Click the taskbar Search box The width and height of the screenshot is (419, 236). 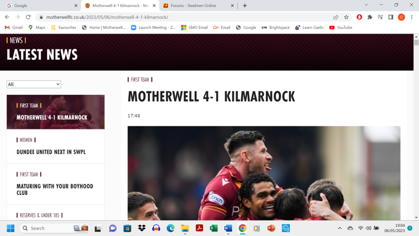pyautogui.click(x=55, y=228)
